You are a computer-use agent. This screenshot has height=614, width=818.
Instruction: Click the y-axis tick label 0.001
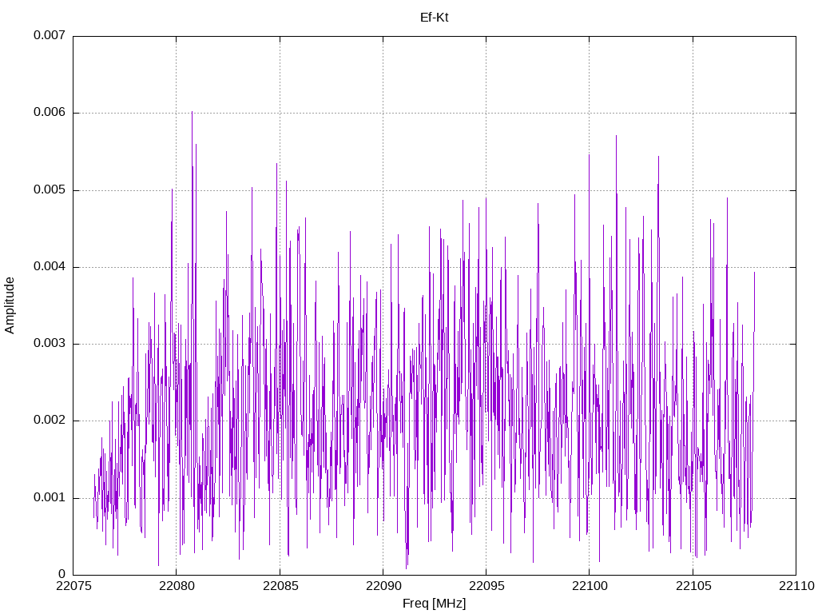tap(50, 497)
